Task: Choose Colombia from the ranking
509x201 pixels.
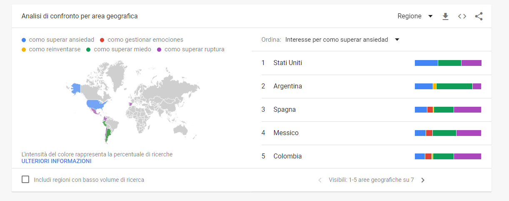Action: pos(288,156)
